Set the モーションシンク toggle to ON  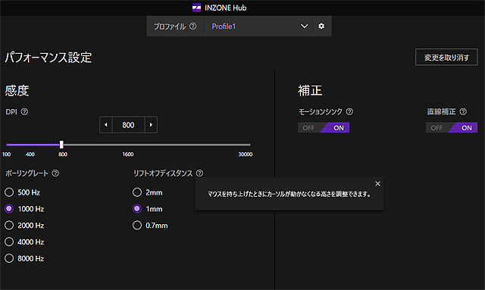click(x=338, y=128)
